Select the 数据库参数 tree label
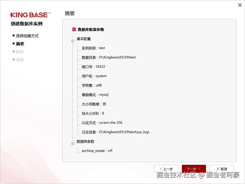Screen dimensions: 245x184 [x=85, y=141]
